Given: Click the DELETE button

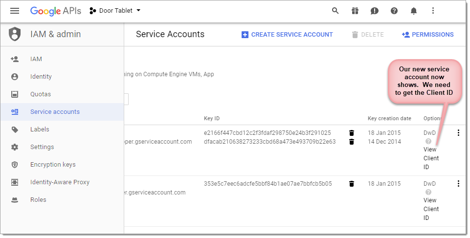Looking at the screenshot, I should (x=368, y=35).
